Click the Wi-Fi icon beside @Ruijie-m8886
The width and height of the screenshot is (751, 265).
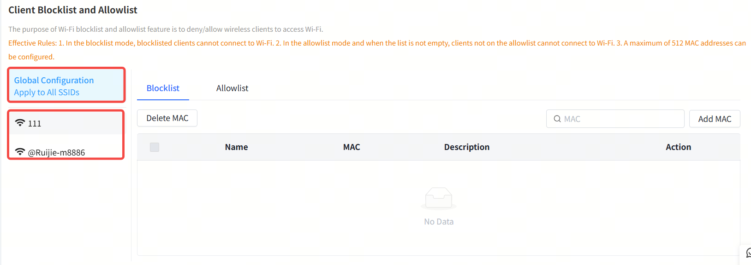point(20,152)
